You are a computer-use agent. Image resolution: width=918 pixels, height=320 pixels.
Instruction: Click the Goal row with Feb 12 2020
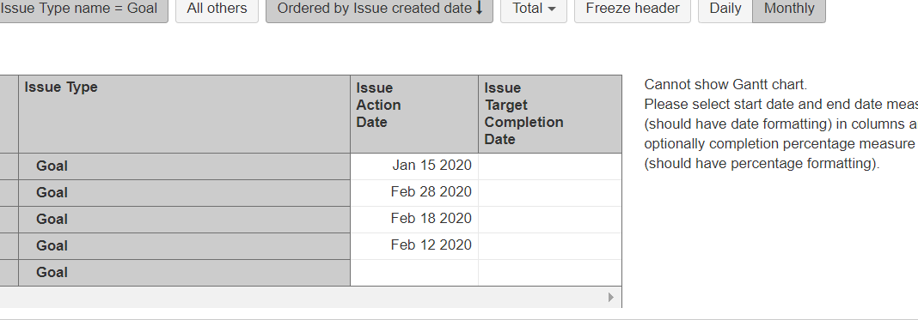[x=185, y=246]
